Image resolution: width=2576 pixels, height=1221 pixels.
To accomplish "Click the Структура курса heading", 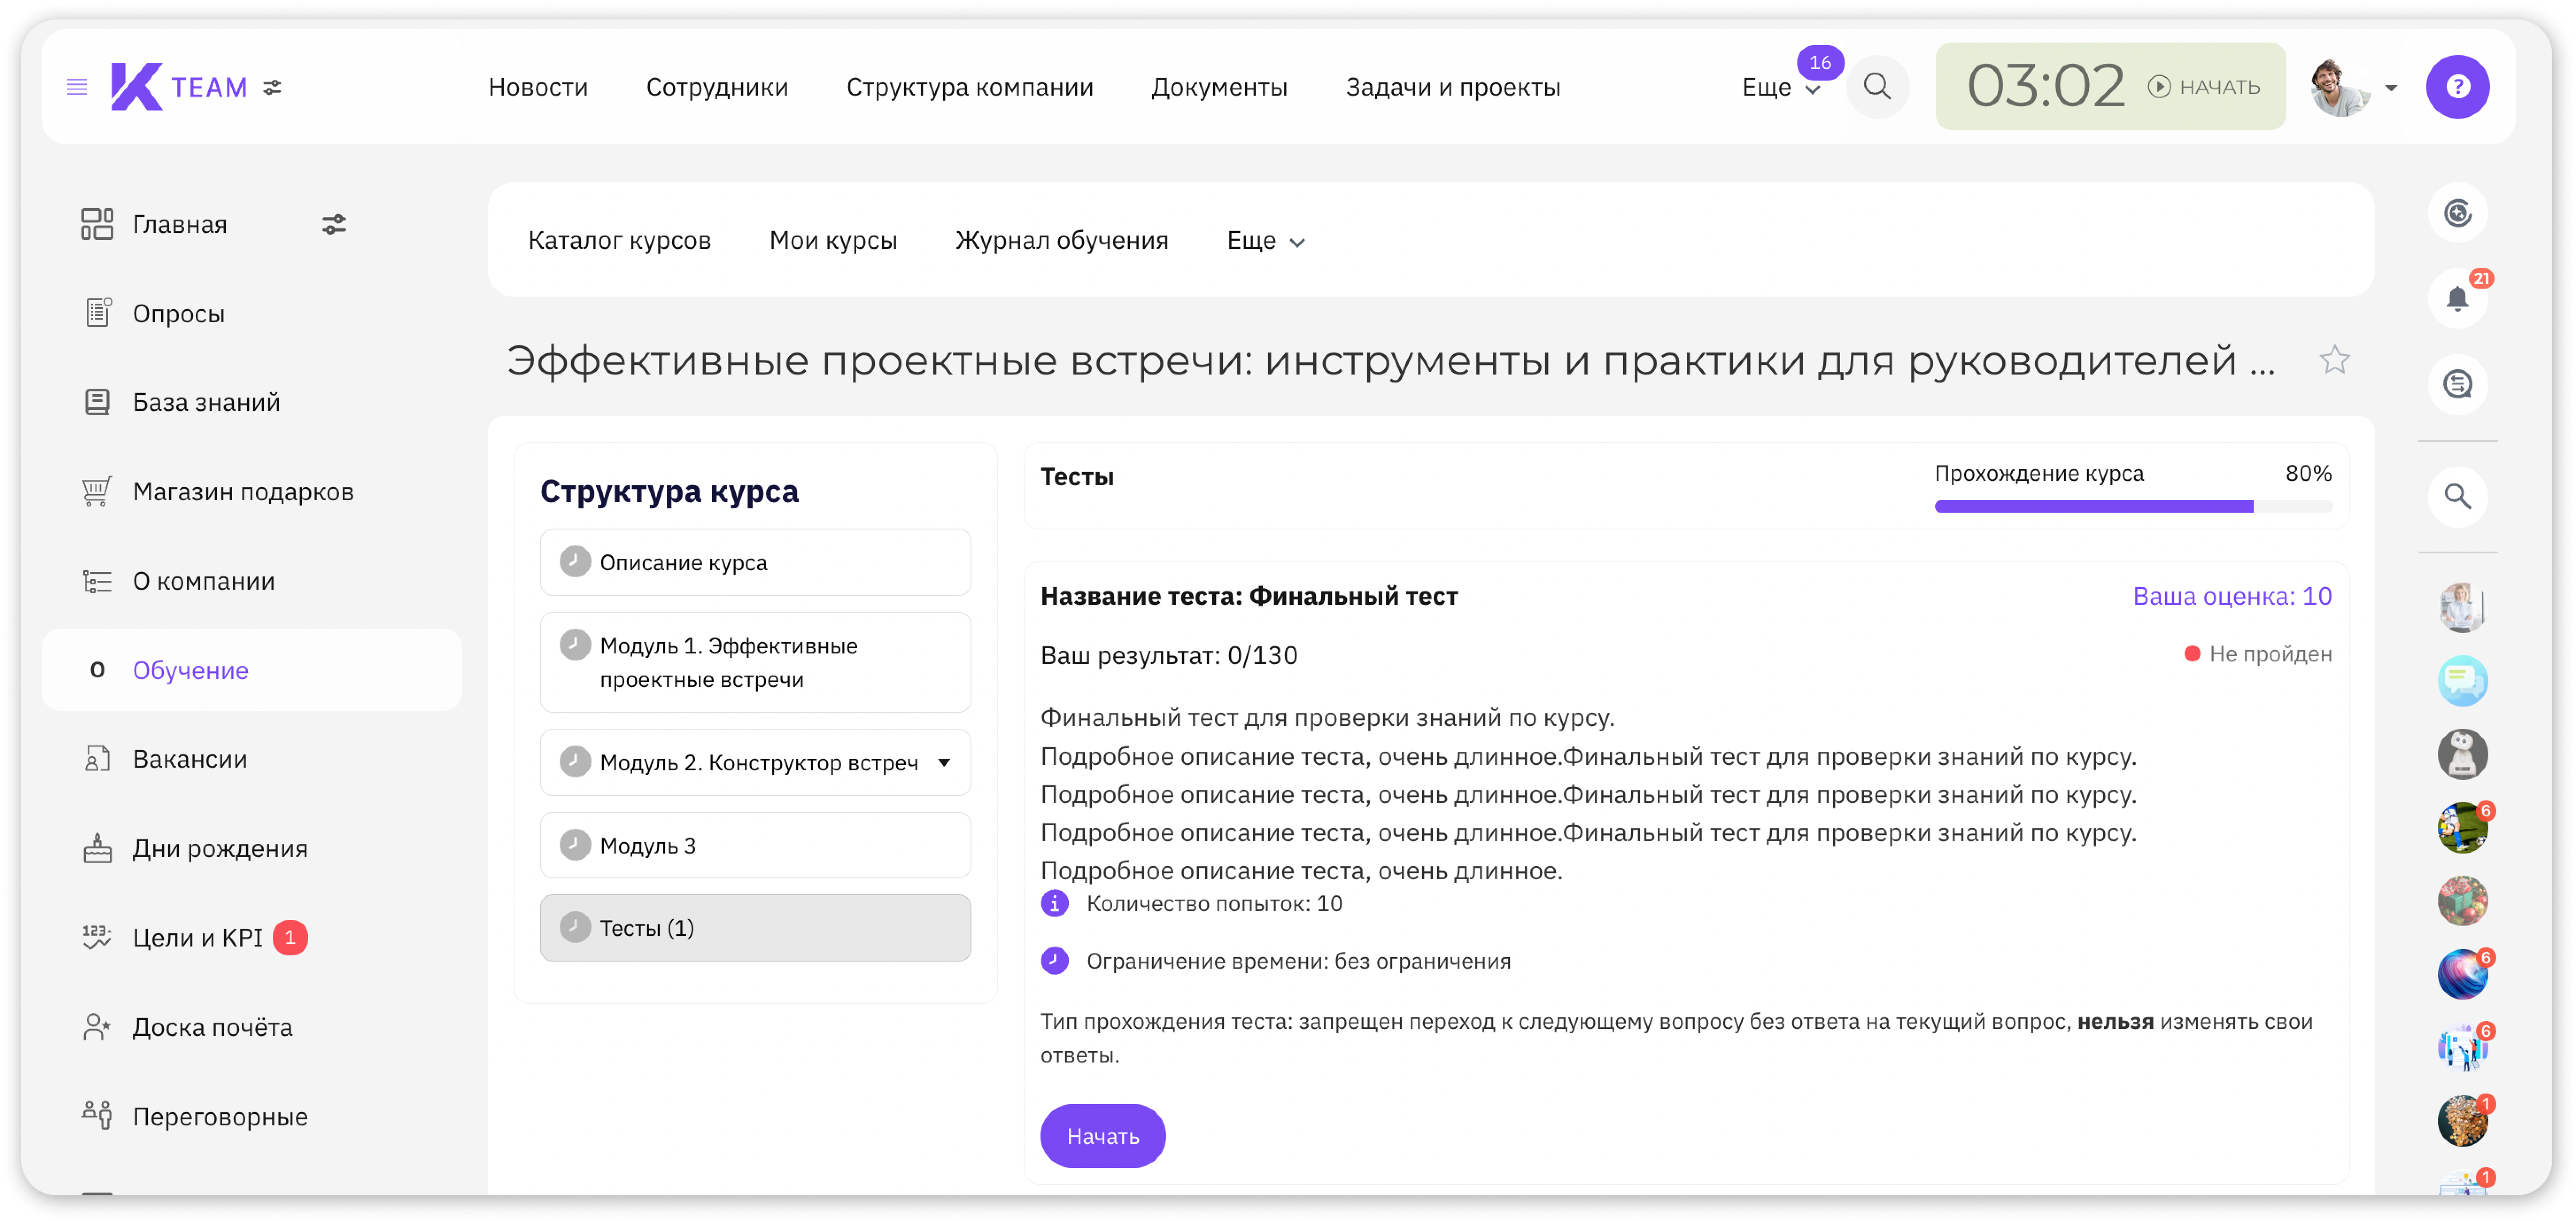I will tap(669, 491).
